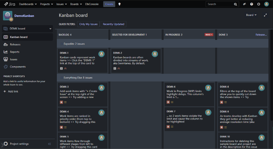
Task: Click Add link under project shortcuts
Action: click(x=11, y=91)
